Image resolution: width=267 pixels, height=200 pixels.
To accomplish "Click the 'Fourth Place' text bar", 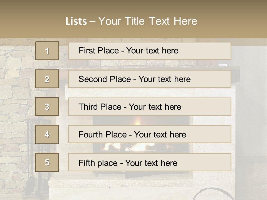I will pyautogui.click(x=150, y=134).
